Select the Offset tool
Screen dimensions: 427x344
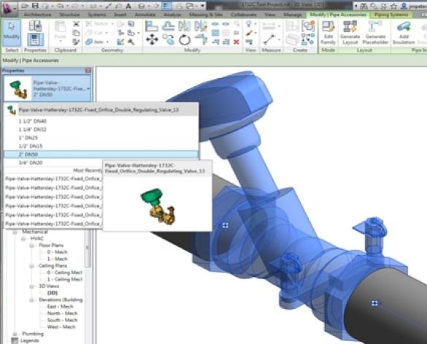tap(169, 26)
